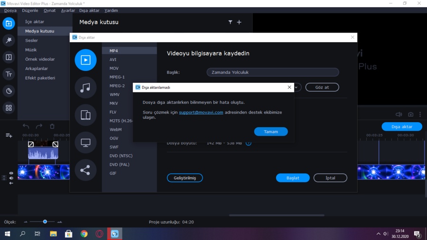Click the filter funnel icon in Medya kutusu
427x240 pixels.
click(231, 22)
